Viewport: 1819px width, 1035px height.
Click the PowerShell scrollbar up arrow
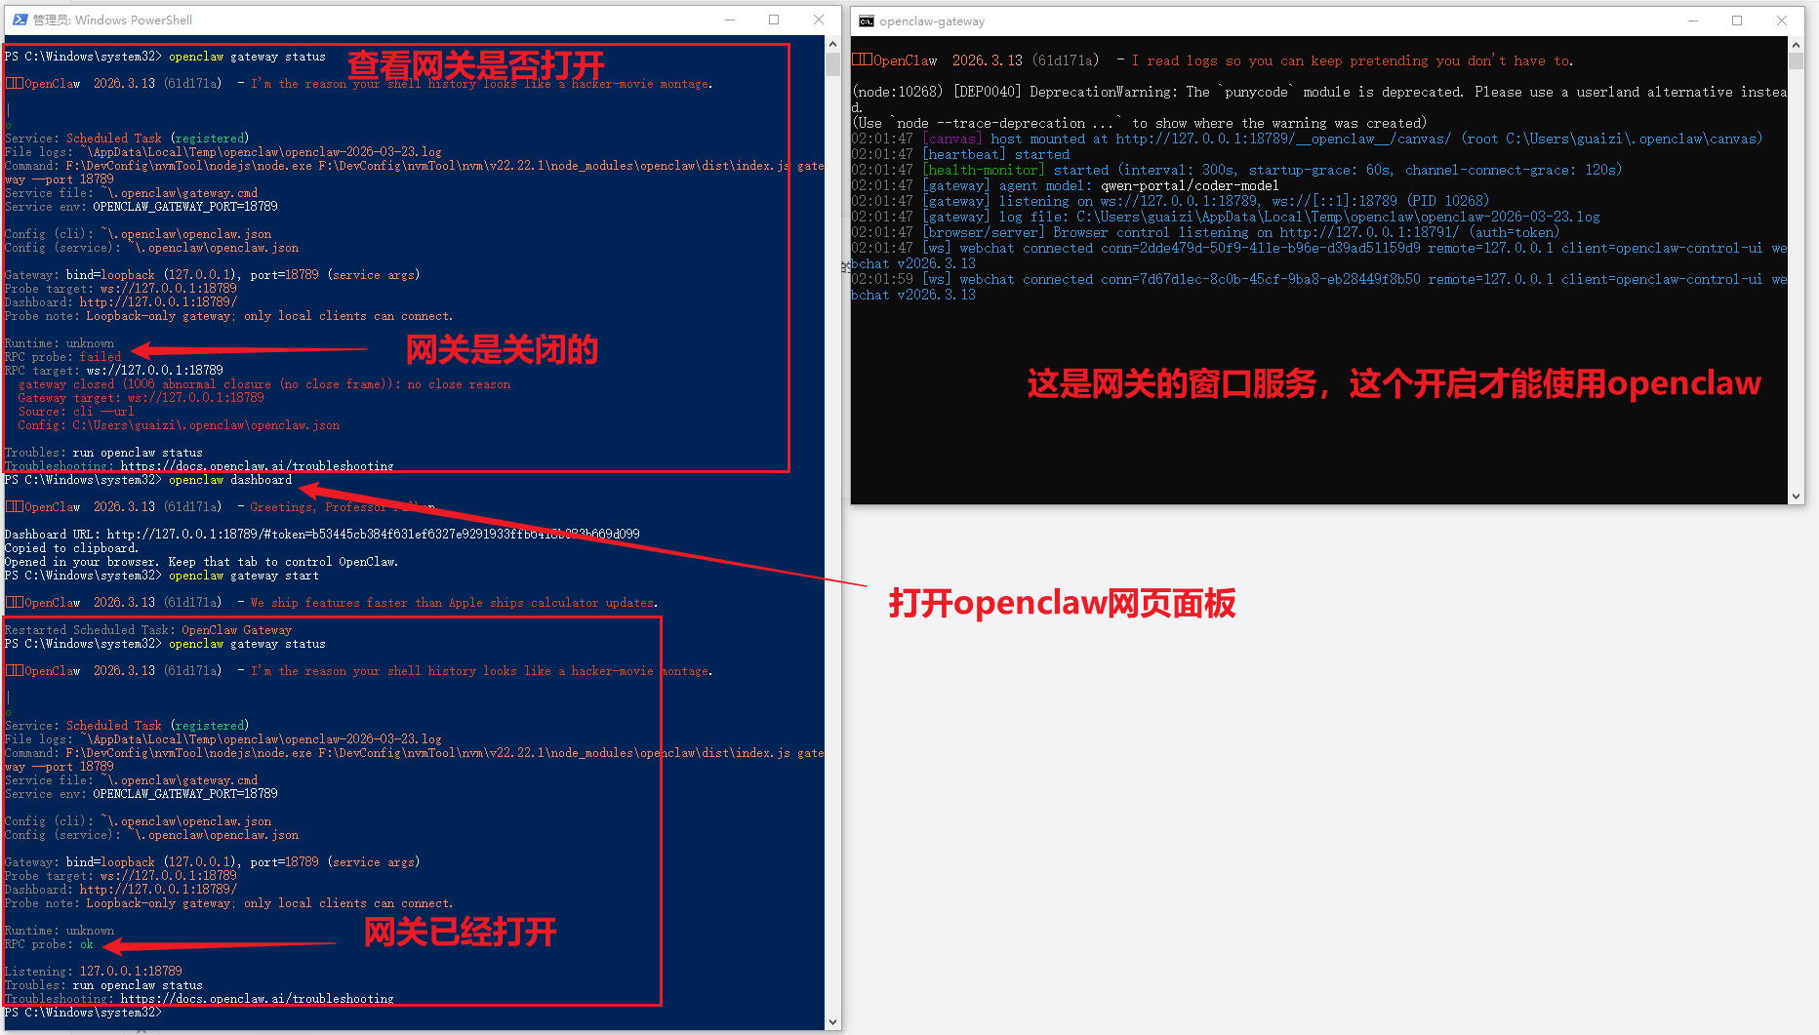(x=832, y=44)
